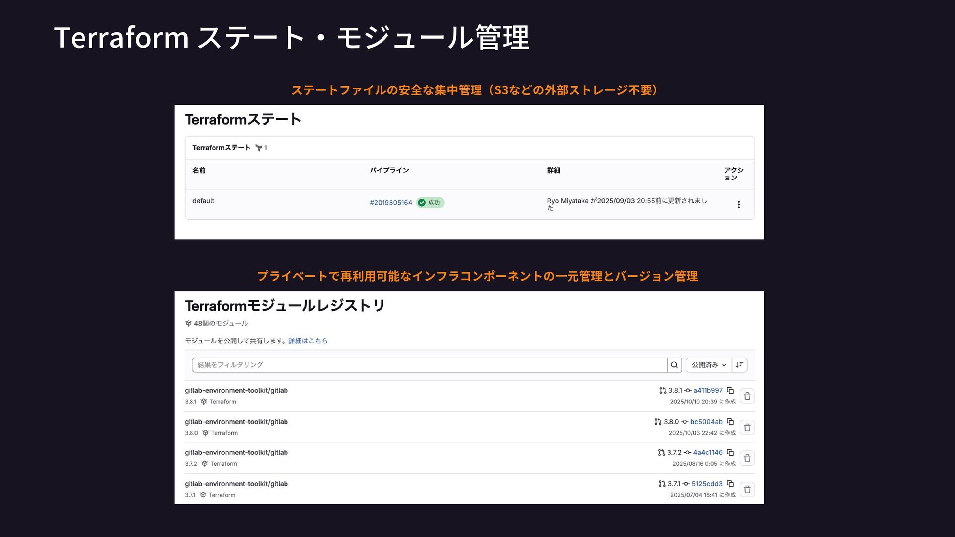Delete module version 3.7.1 trash icon
Viewport: 955px width, 537px height.
click(x=747, y=490)
